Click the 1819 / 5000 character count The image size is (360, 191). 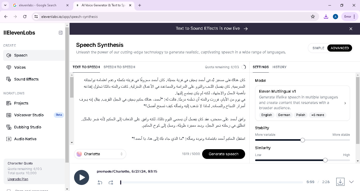191,154
